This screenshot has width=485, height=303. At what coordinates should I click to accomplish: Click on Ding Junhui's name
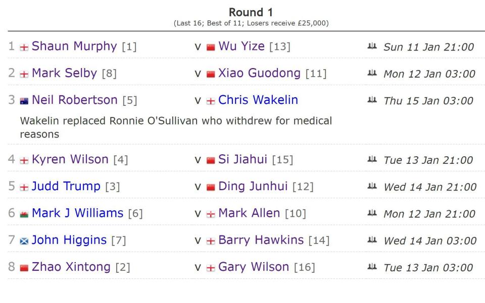pos(253,186)
